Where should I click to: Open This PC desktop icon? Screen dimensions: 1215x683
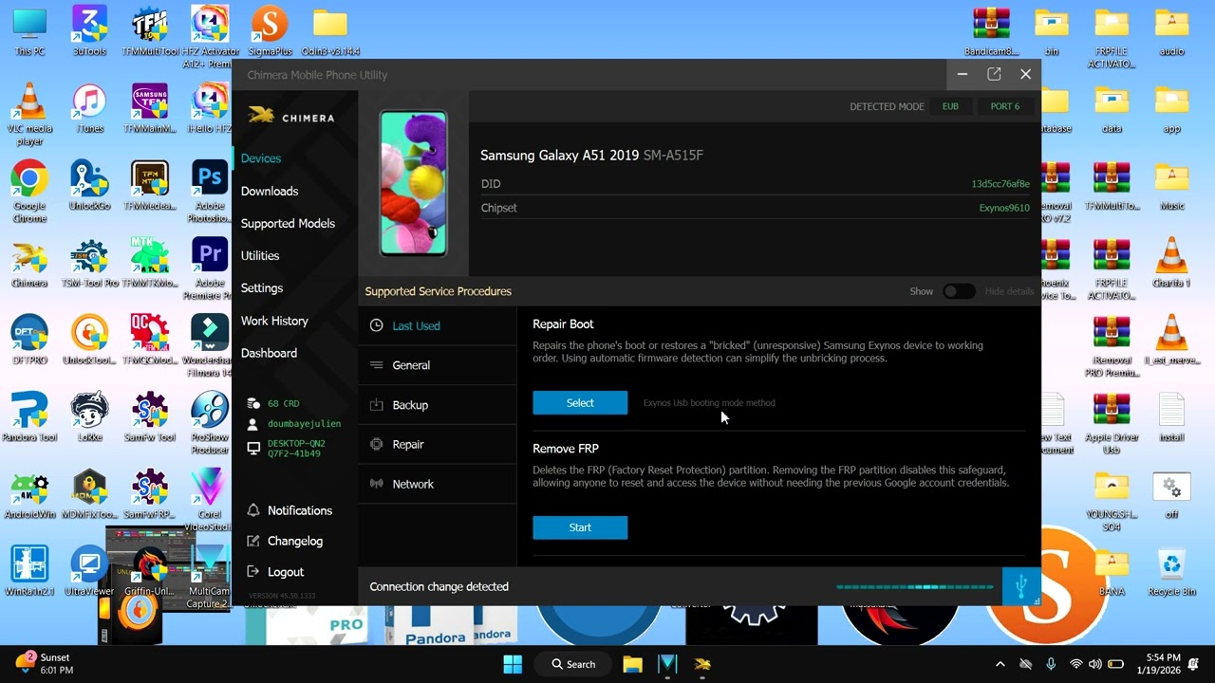(29, 31)
